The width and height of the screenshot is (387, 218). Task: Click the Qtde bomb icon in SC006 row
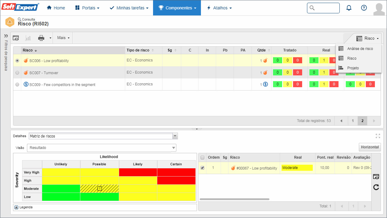(x=265, y=60)
